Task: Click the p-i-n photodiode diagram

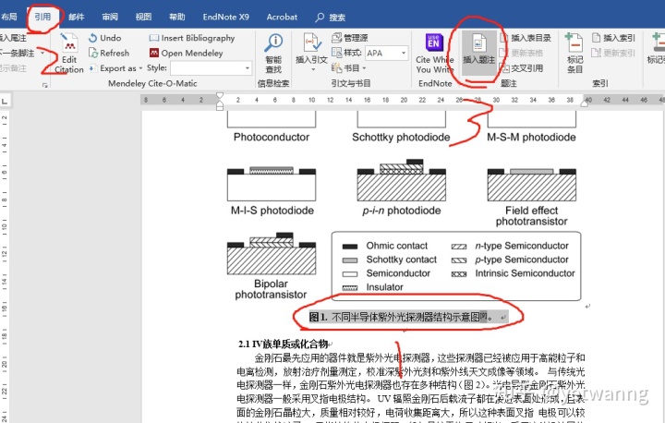Action: pos(402,181)
